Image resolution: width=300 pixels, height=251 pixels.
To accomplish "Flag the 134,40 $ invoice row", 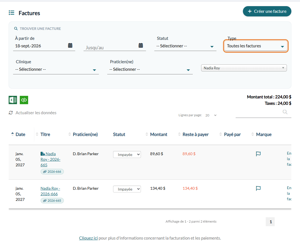I will pyautogui.click(x=258, y=188).
